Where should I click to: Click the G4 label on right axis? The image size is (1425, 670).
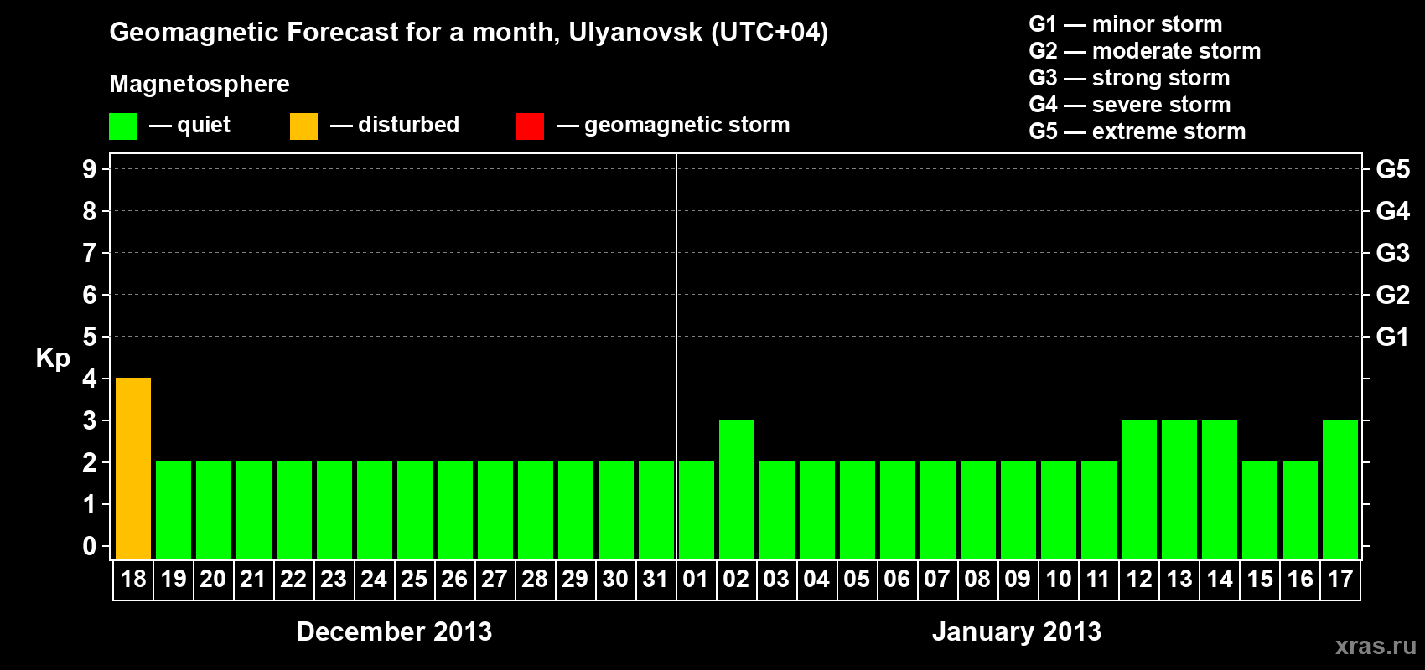[x=1393, y=211]
